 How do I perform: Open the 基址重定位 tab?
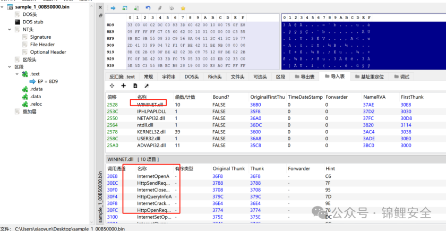tap(369, 77)
